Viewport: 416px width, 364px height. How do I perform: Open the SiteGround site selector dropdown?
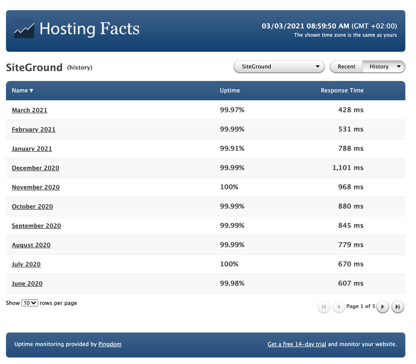point(279,67)
